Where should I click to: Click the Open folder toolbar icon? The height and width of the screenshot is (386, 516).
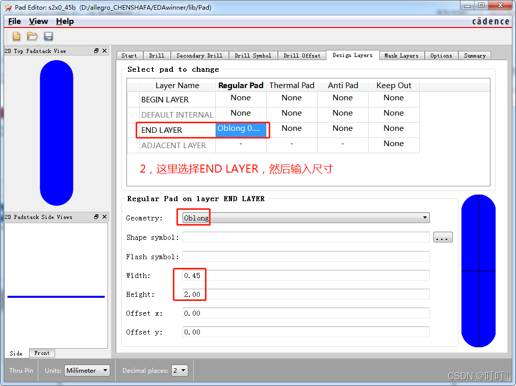[x=32, y=36]
